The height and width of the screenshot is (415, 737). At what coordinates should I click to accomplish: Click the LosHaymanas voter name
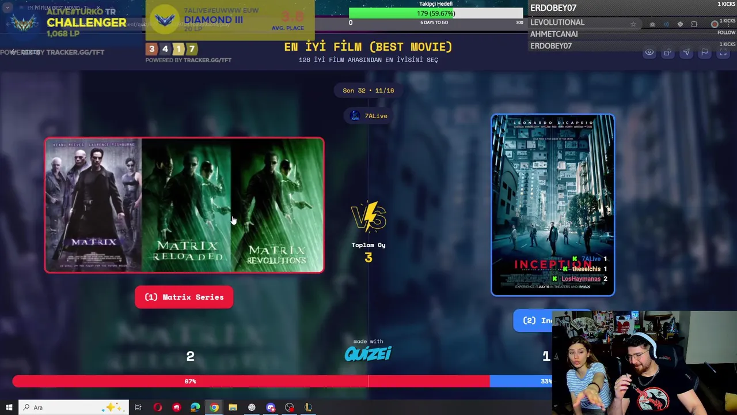coord(581,279)
